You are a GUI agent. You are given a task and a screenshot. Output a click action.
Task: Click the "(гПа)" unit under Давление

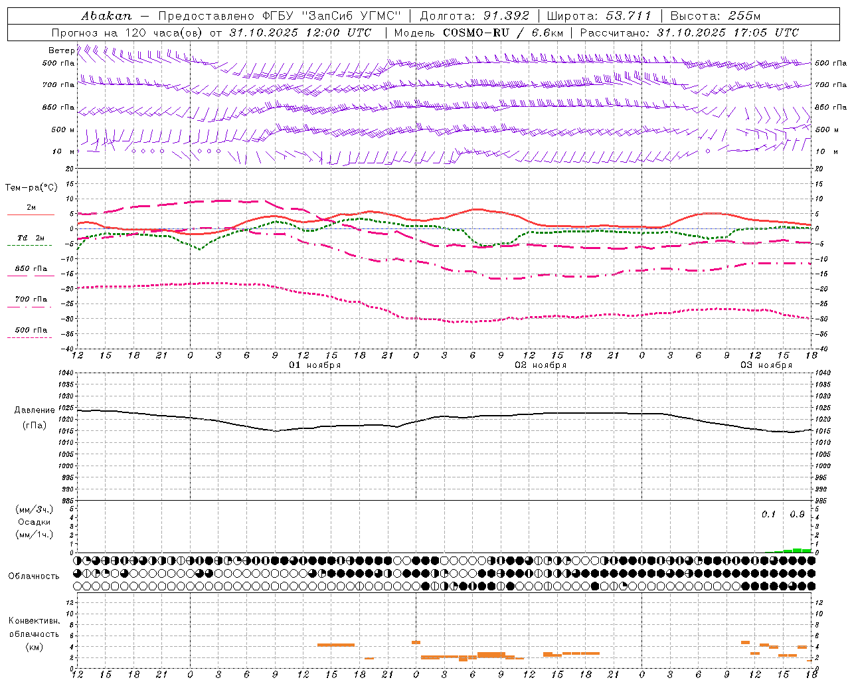point(35,426)
